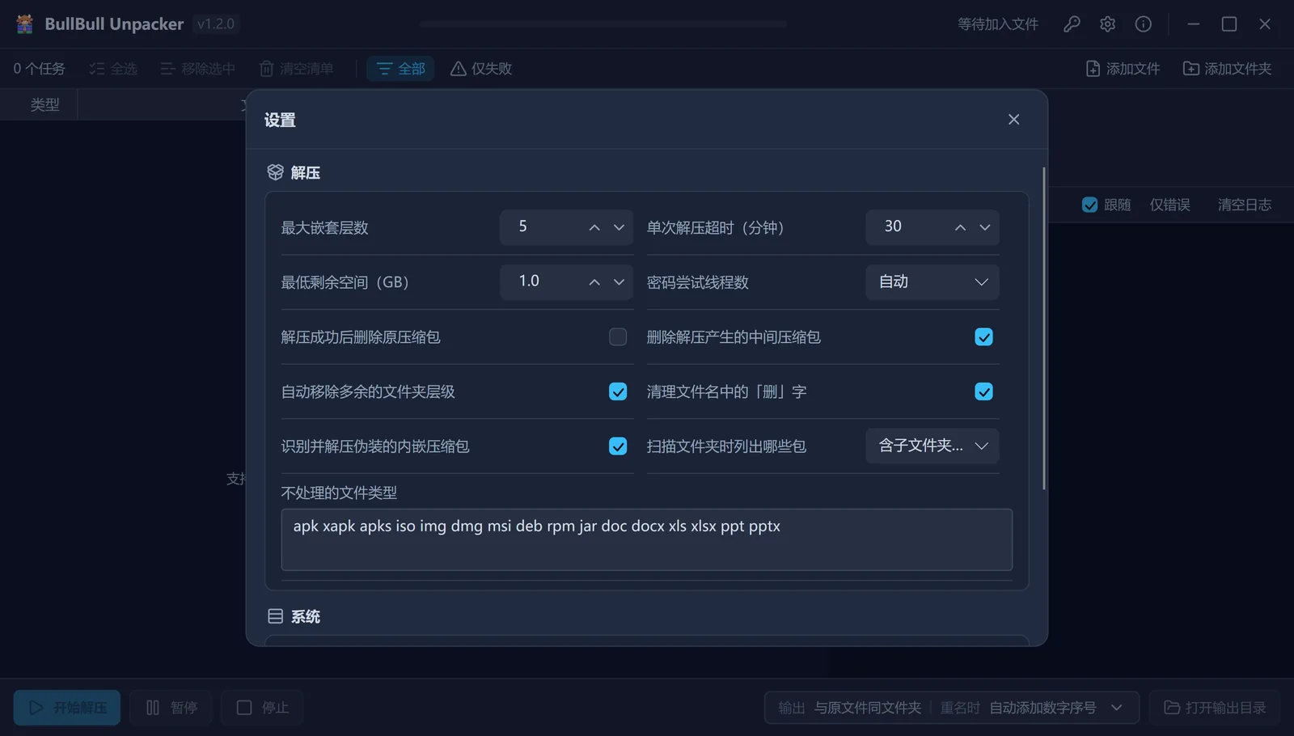The image size is (1294, 736).
Task: Open the password key icon
Action: (x=1072, y=24)
